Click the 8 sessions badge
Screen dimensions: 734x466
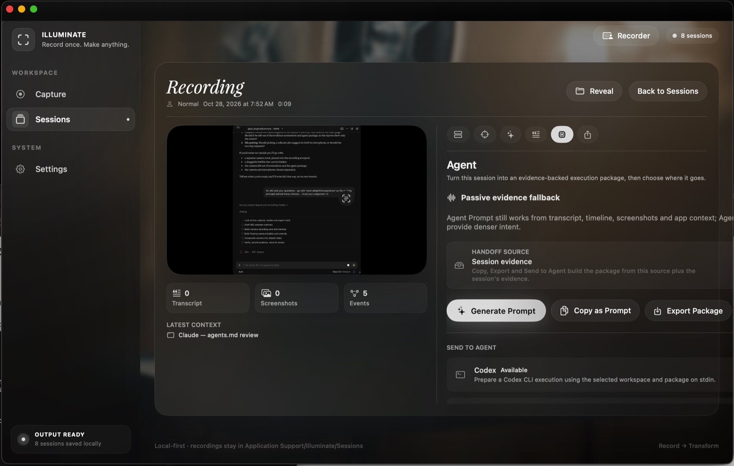pyautogui.click(x=692, y=36)
